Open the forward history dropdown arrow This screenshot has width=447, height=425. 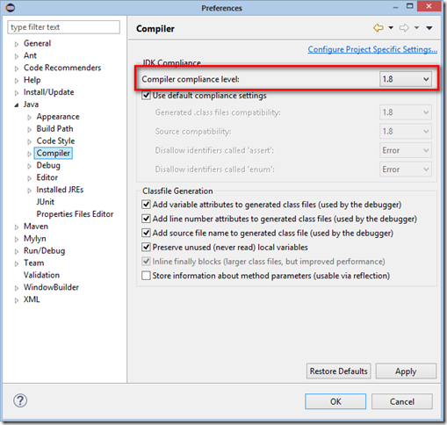pyautogui.click(x=416, y=28)
